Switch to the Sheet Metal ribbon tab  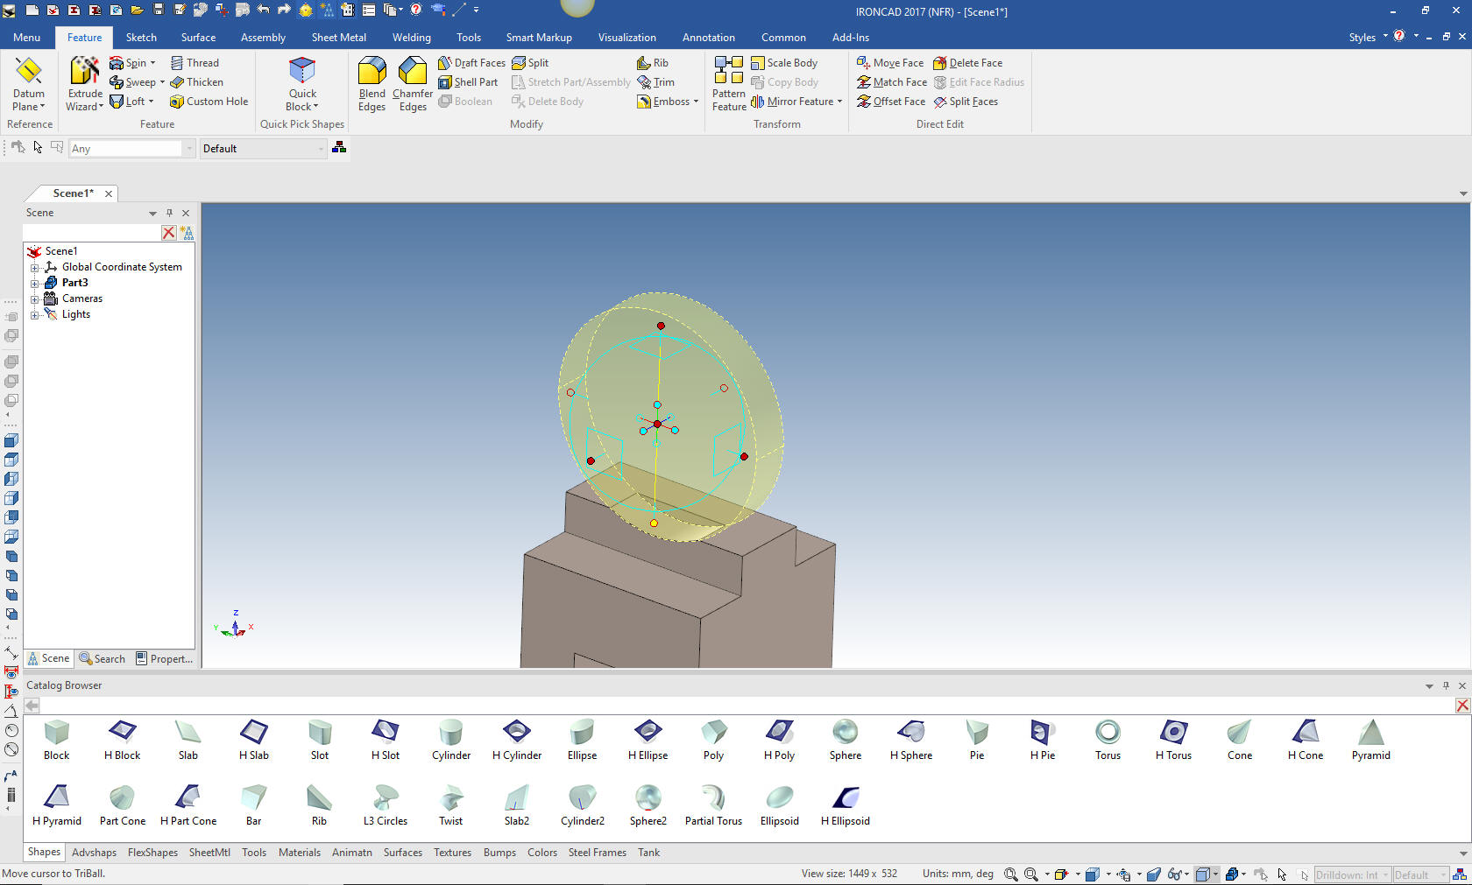click(338, 38)
